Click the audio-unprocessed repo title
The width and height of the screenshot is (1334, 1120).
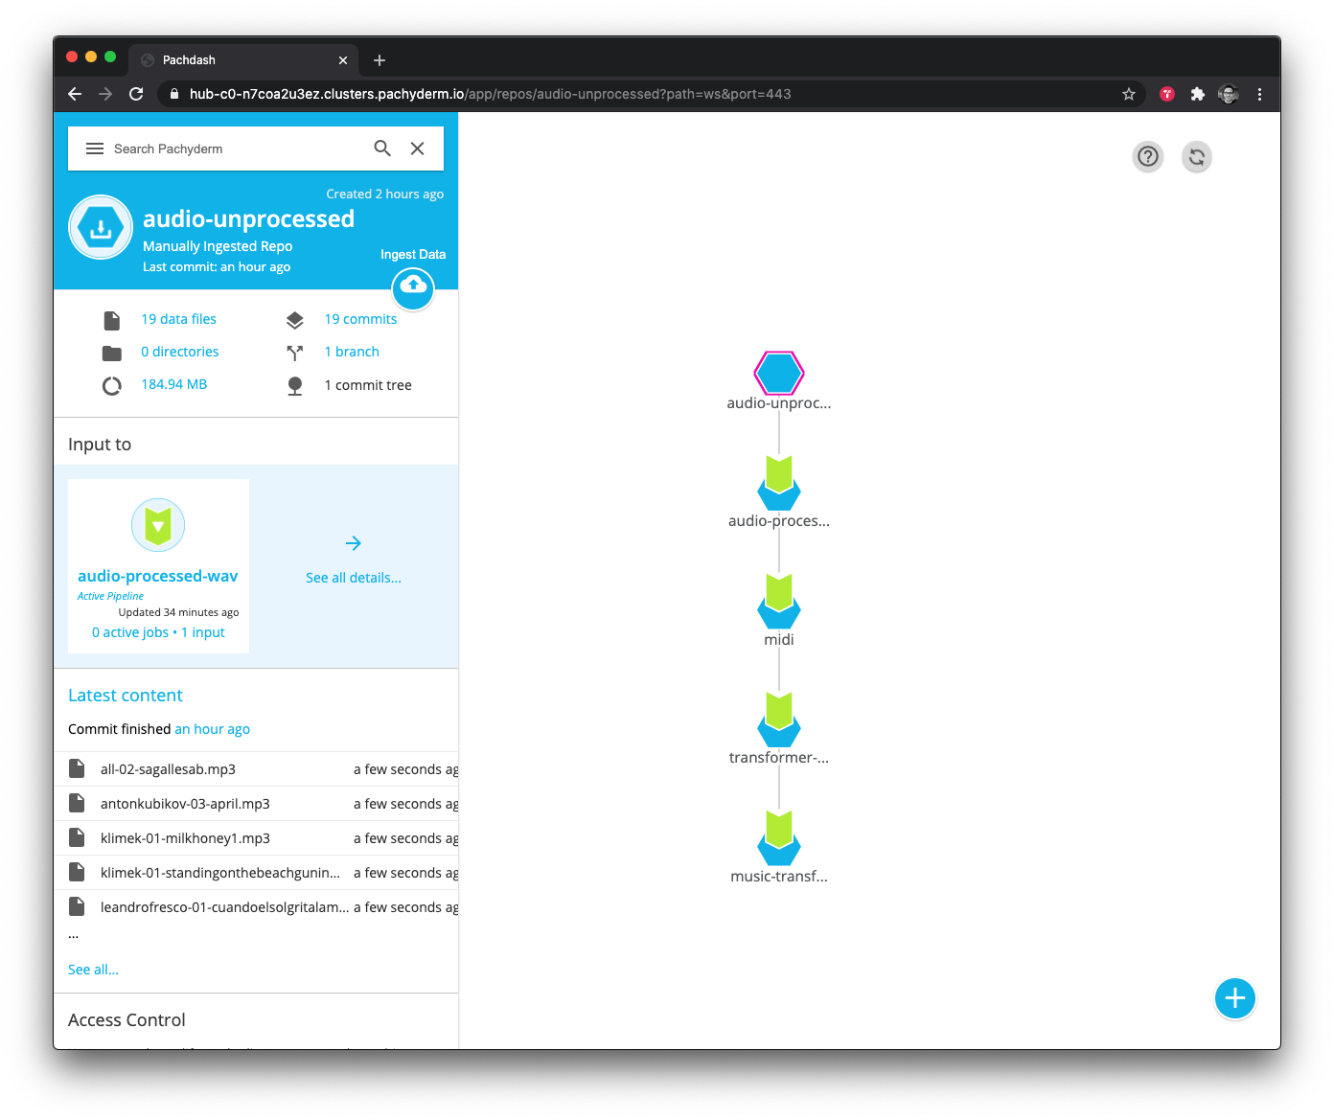tap(248, 218)
